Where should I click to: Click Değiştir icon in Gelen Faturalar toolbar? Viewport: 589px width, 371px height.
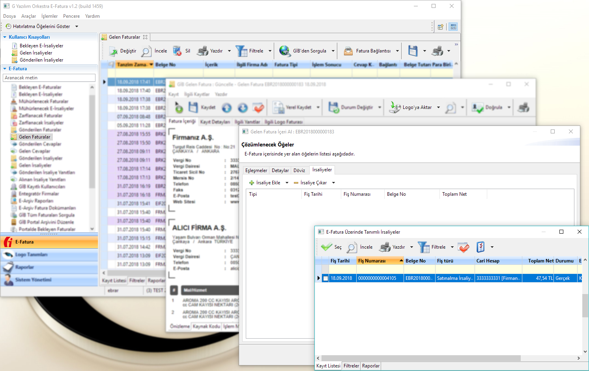(x=113, y=51)
